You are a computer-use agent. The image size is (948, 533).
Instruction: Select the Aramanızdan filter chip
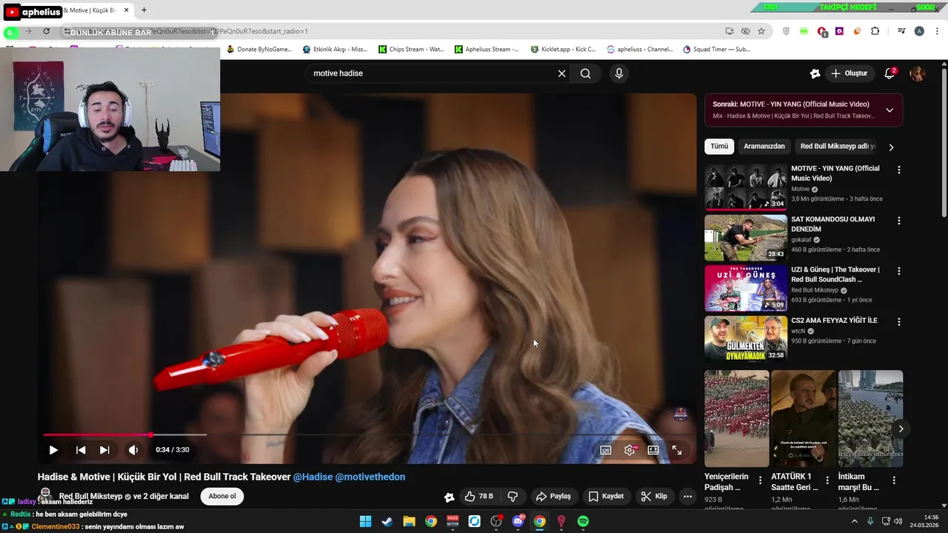764,147
